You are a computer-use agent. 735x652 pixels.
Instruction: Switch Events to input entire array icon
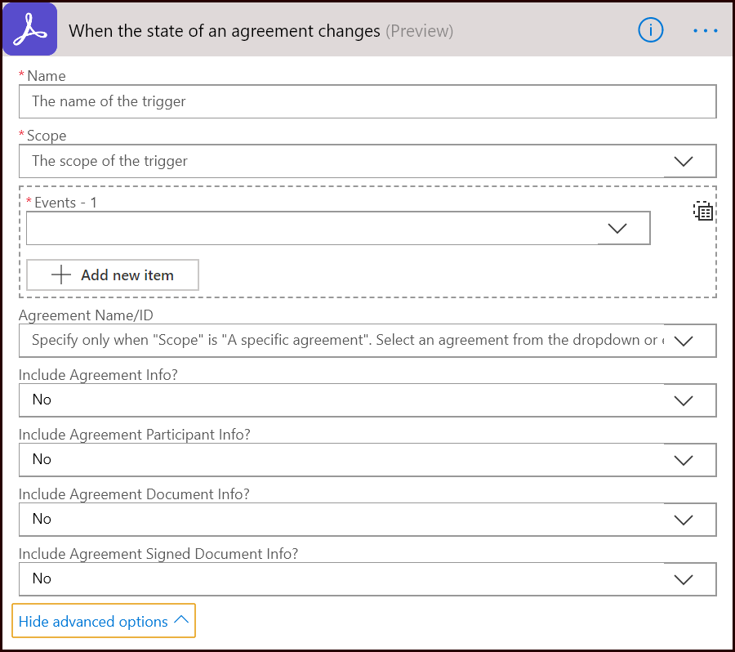(703, 211)
